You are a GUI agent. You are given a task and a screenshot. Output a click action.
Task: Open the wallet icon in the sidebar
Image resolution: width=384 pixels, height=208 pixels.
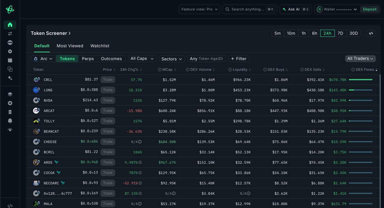10,60
